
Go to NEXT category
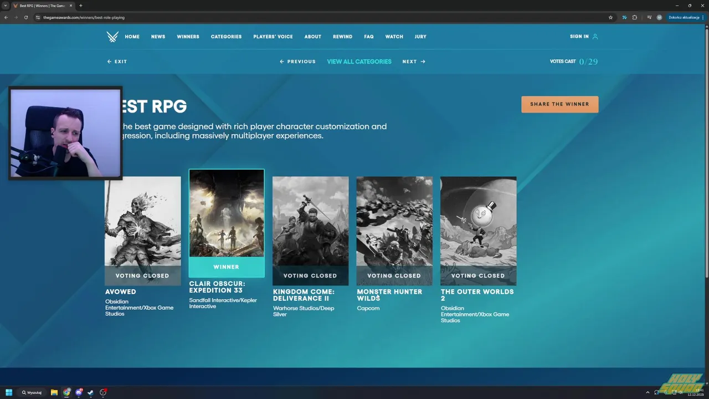click(414, 62)
